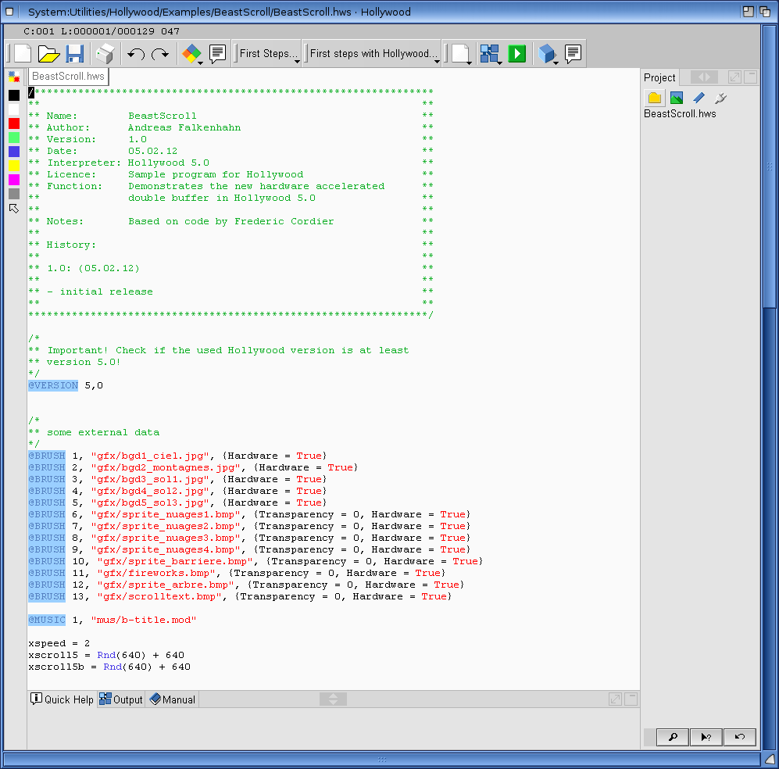Open the blue cube dropdown
Screen dimensions: 779x769
click(x=548, y=54)
